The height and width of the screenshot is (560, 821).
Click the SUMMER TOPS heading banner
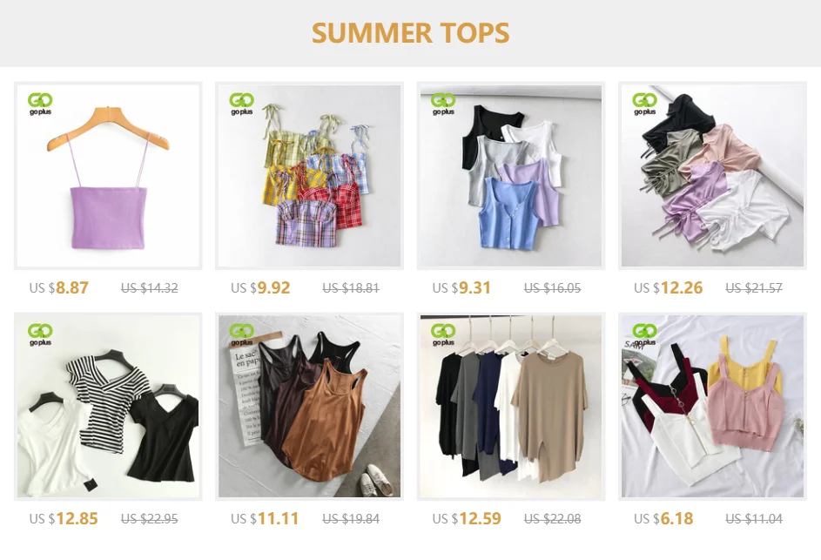(411, 33)
